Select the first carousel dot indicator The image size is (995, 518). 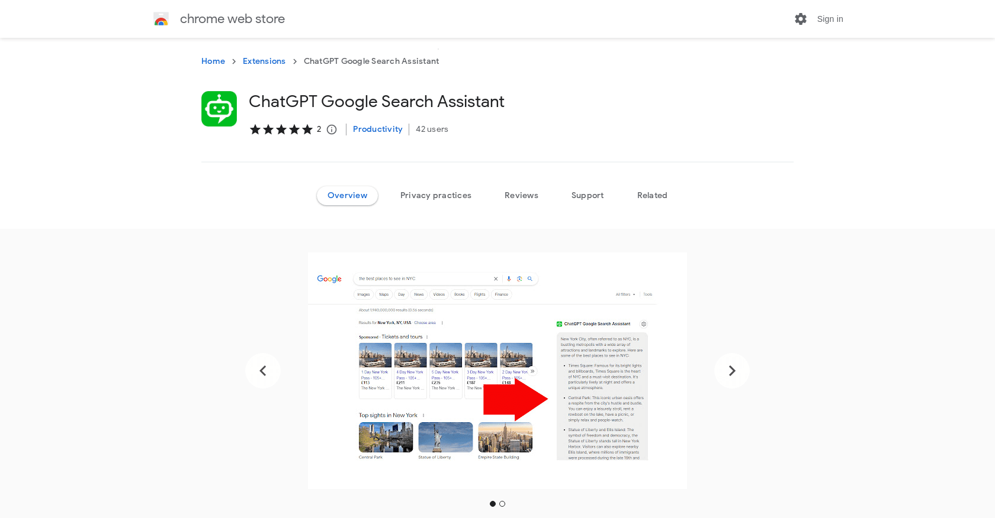[x=493, y=504]
